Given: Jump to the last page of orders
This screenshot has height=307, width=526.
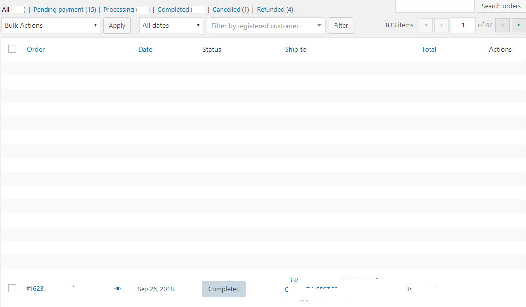Looking at the screenshot, I should click(519, 25).
